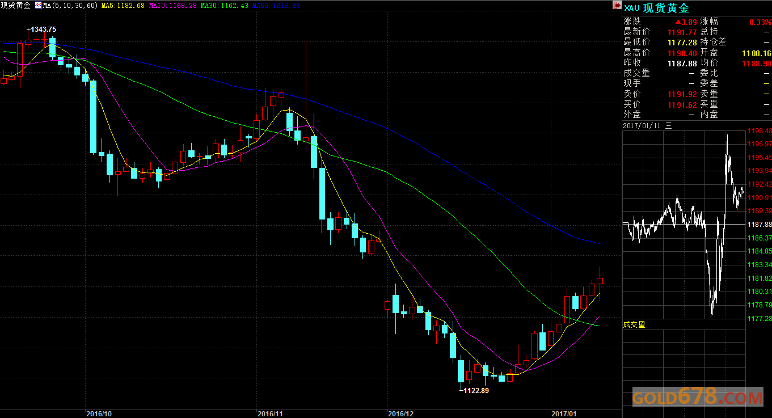Click the XAU 现货黄金 quote panel header
The height and width of the screenshot is (418, 772).
tap(656, 8)
